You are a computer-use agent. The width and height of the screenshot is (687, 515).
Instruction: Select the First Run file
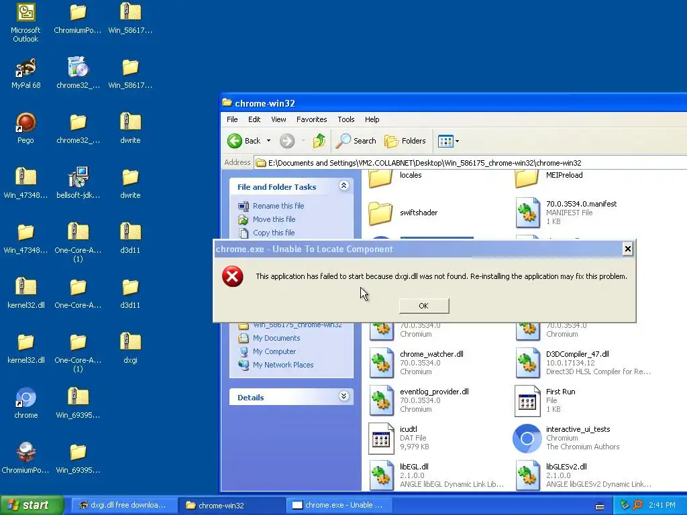(545, 400)
